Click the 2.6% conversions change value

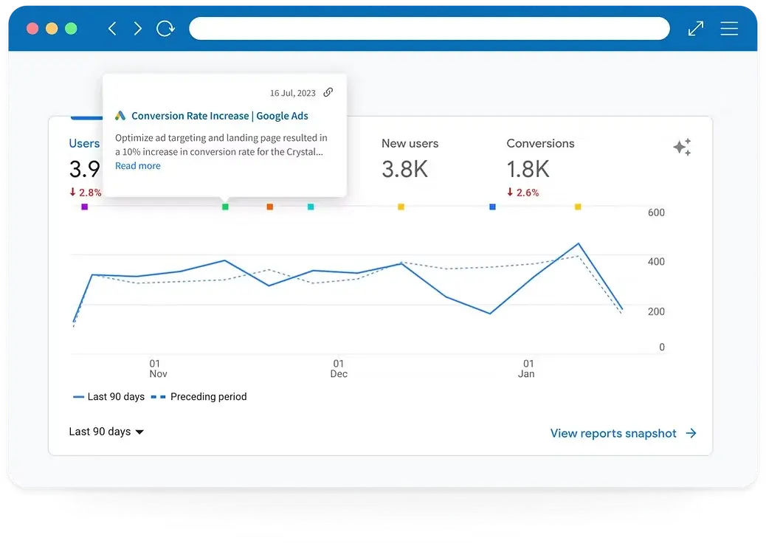pyautogui.click(x=522, y=193)
